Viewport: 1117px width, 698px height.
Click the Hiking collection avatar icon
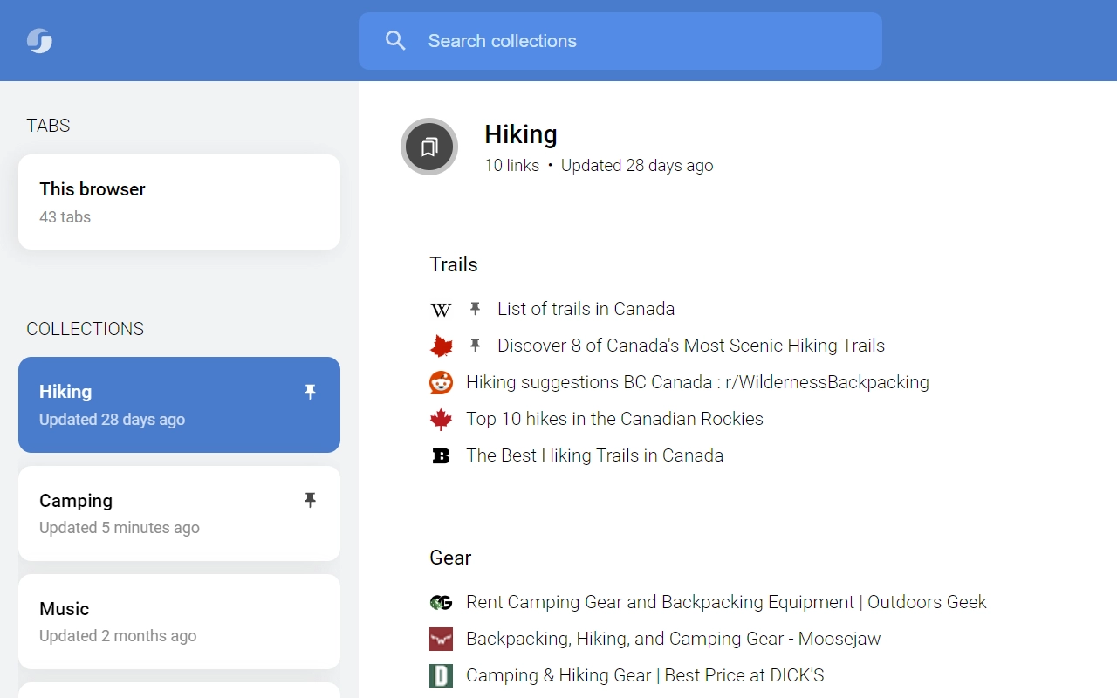pyautogui.click(x=428, y=147)
